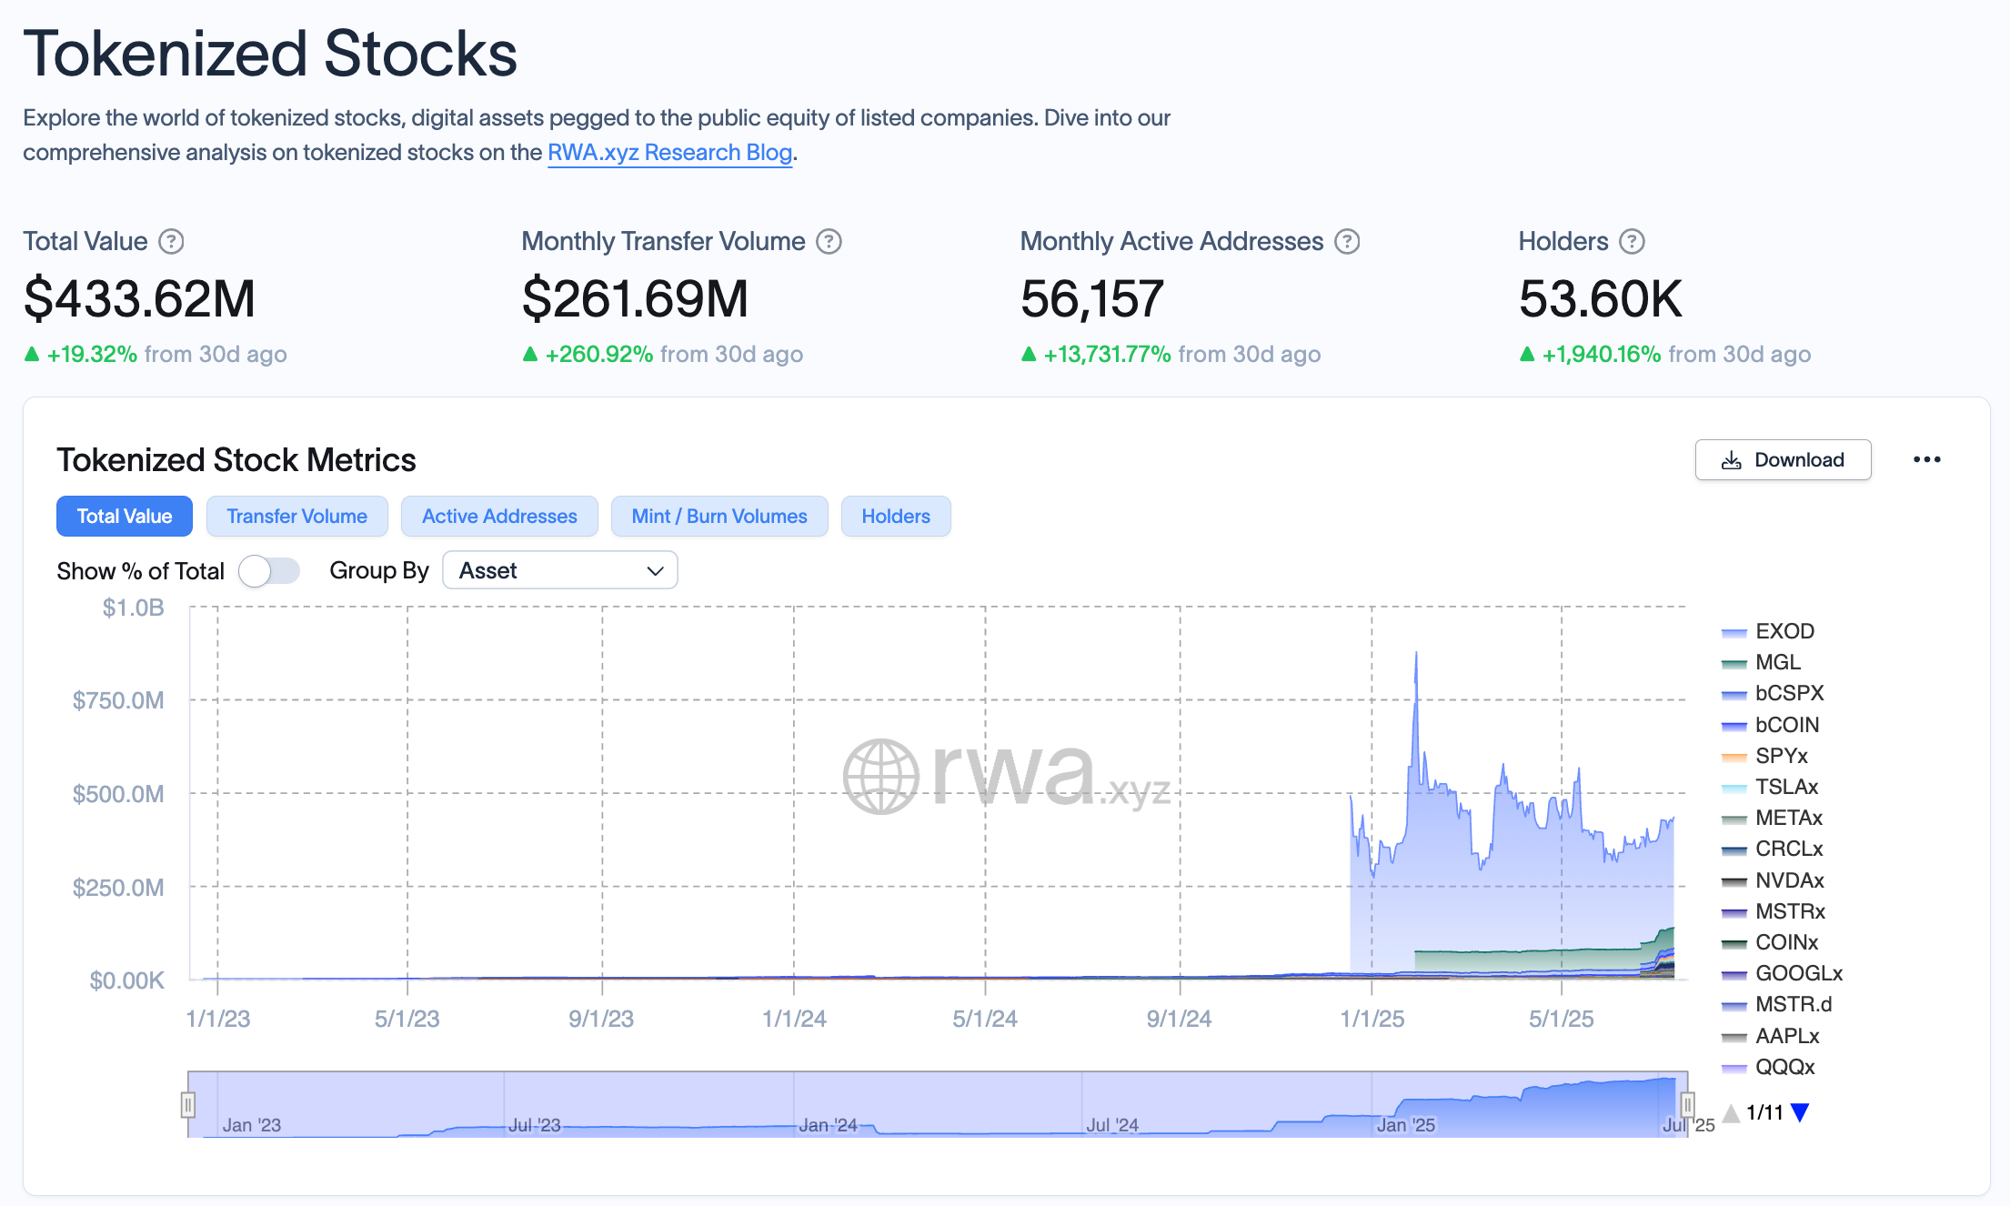Click the $433.62M total value figure
This screenshot has width=2010, height=1206.
tap(139, 298)
